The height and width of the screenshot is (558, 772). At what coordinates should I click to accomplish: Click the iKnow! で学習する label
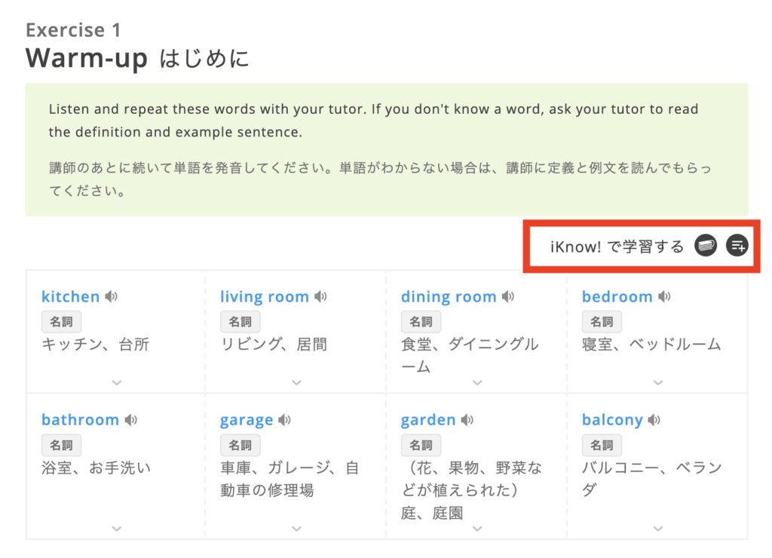pos(617,247)
